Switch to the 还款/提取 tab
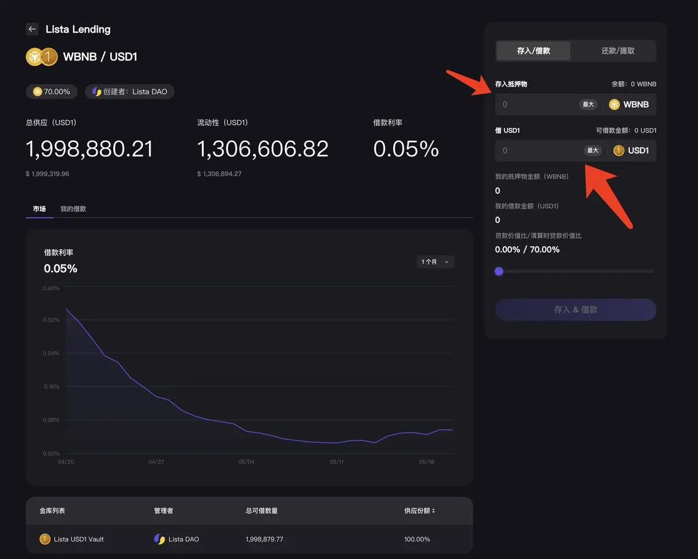This screenshot has width=698, height=559. coord(618,51)
